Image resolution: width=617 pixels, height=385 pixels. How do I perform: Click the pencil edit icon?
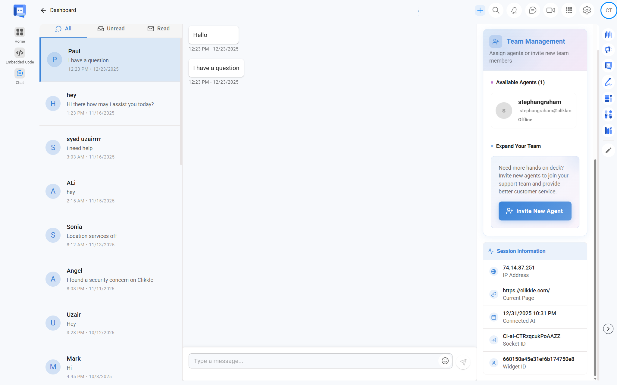click(608, 150)
